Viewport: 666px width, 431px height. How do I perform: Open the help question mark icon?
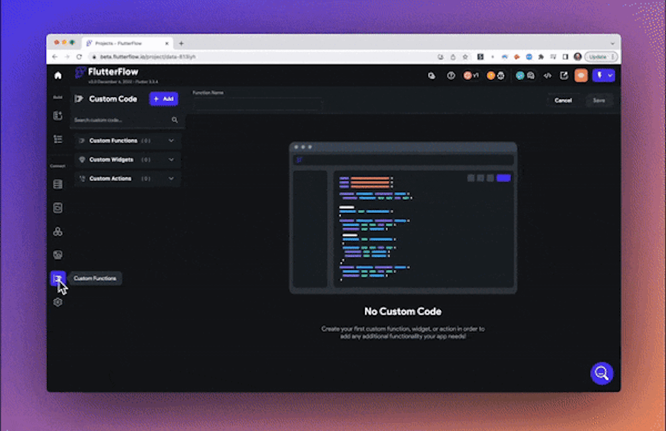(451, 76)
